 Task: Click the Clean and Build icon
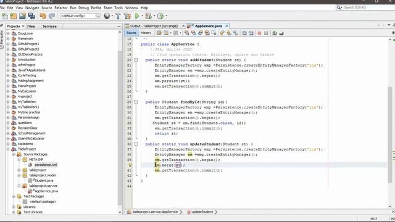tap(128, 16)
